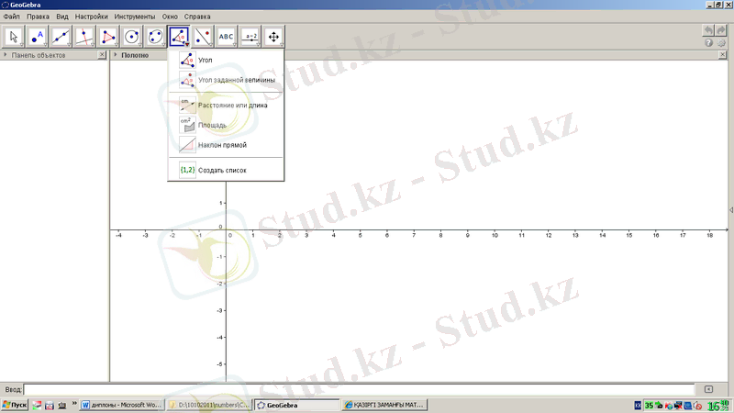Select the Circle with center tool
734x413 pixels.
[x=131, y=37]
